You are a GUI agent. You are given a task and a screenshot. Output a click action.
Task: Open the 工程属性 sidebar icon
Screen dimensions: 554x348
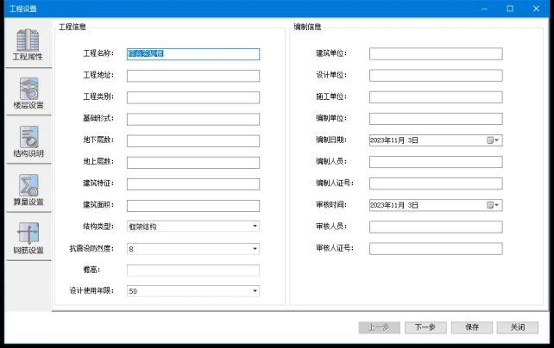click(28, 45)
